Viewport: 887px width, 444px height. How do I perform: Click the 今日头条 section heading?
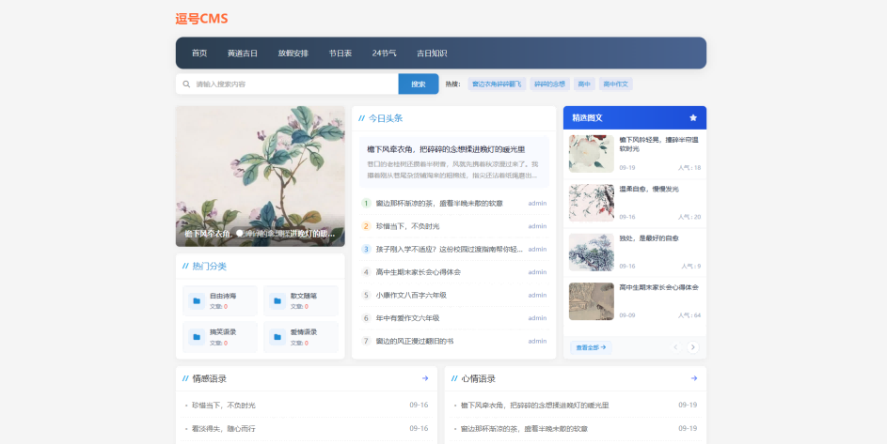(x=386, y=118)
